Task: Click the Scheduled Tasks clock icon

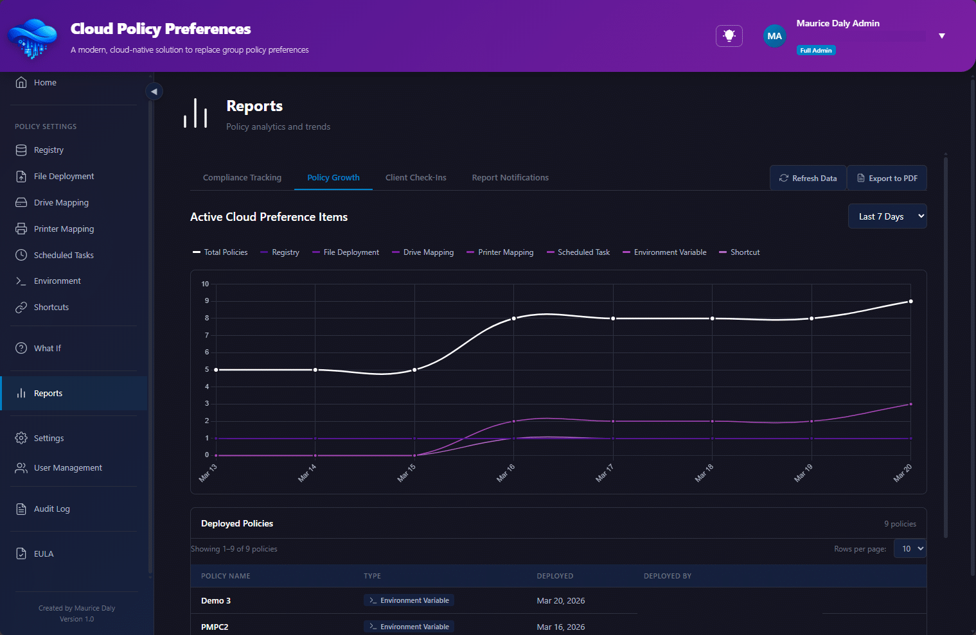Action: coord(21,256)
